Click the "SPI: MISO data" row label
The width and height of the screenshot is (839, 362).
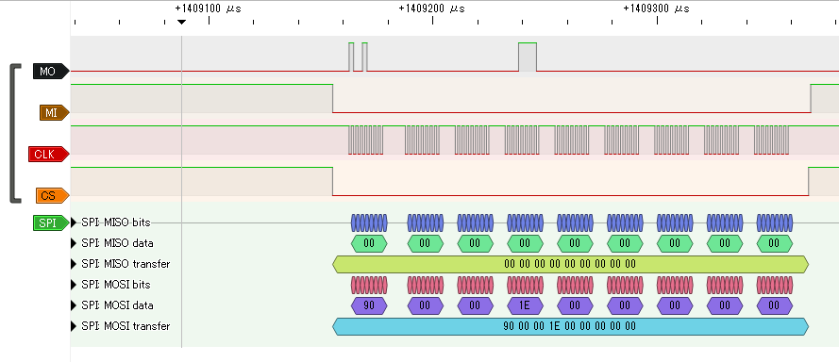click(x=117, y=243)
